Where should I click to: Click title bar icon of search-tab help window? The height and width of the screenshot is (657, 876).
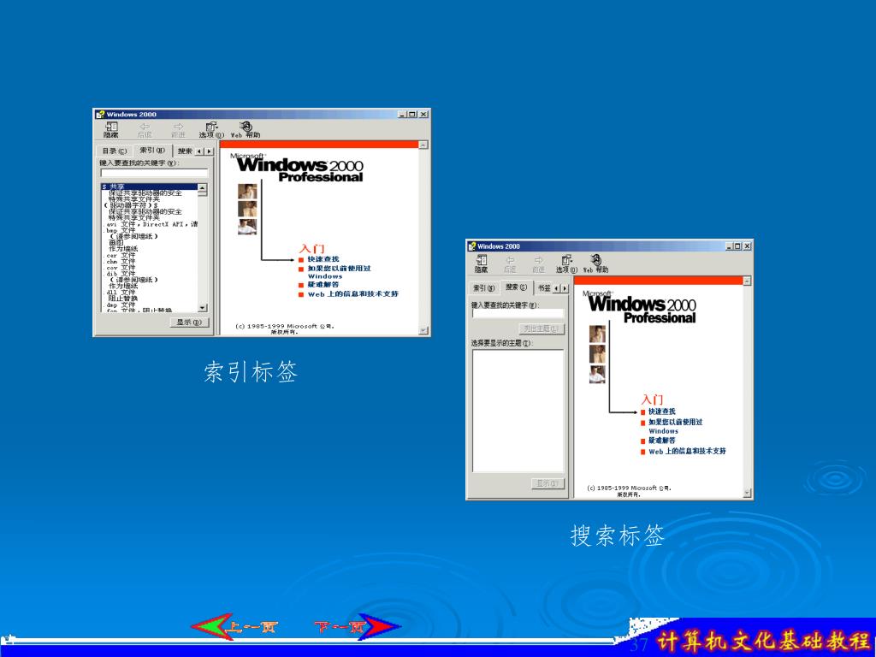pyautogui.click(x=472, y=246)
